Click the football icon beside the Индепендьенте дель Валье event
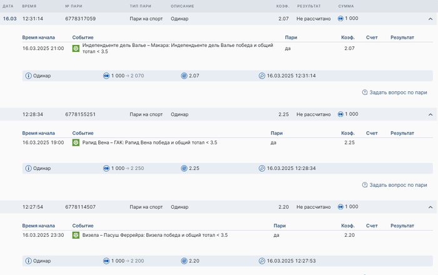This screenshot has width=438, height=275. 76,48
